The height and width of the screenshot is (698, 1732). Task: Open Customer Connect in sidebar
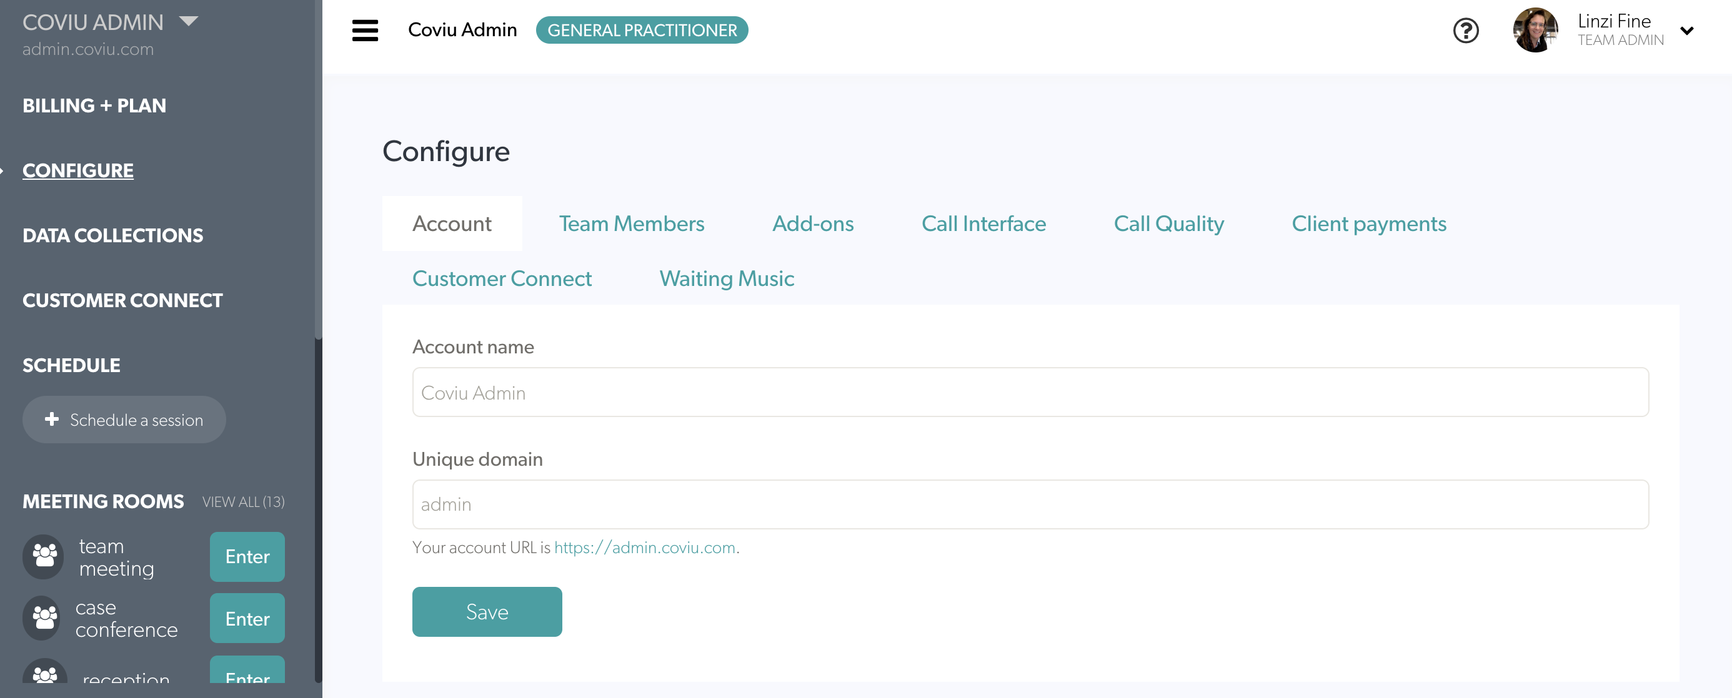tap(122, 300)
